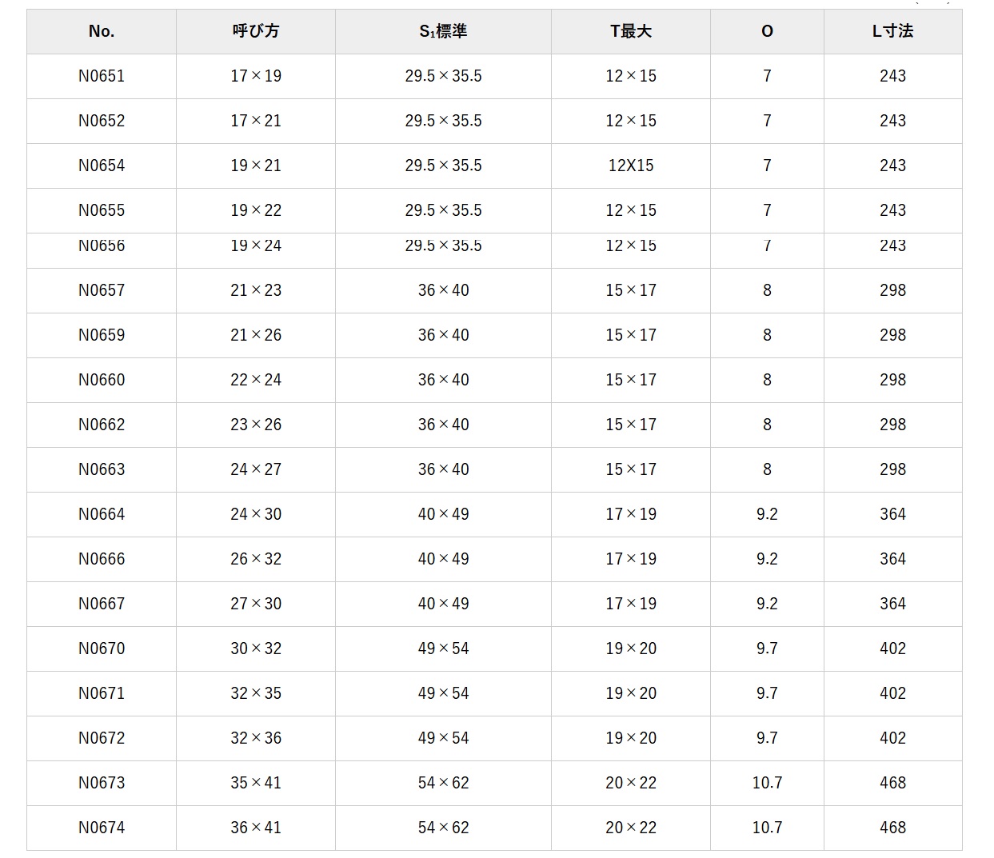Select the N0654 part number cell
Image resolution: width=994 pixels, height=858 pixels.
point(102,166)
